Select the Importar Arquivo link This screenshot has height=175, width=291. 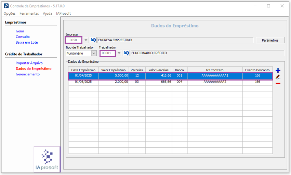29,63
